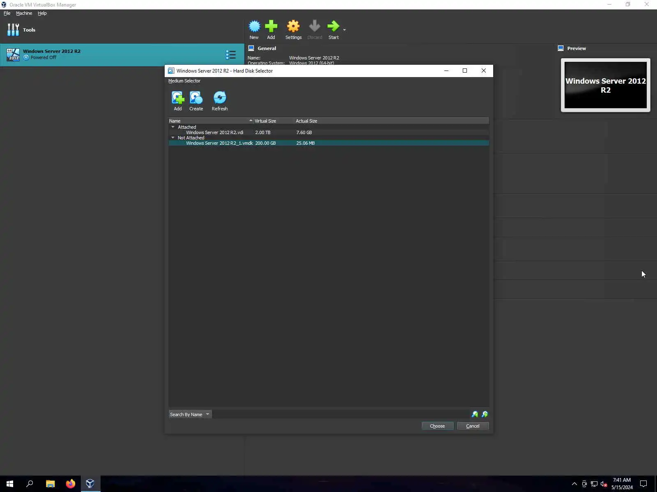Click the Choose button

(x=437, y=426)
